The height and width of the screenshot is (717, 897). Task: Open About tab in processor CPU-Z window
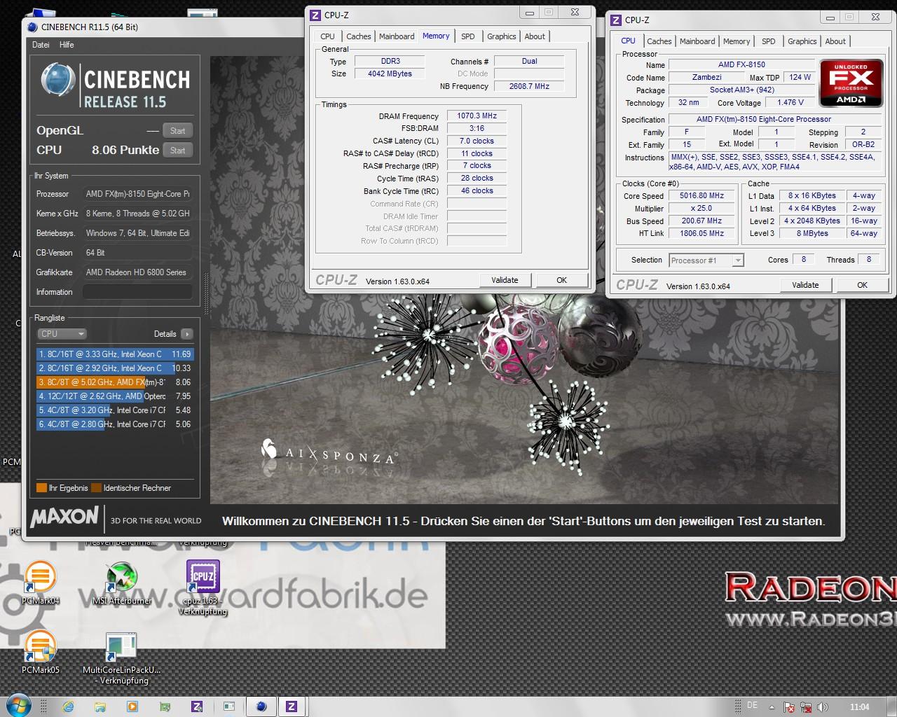(835, 41)
